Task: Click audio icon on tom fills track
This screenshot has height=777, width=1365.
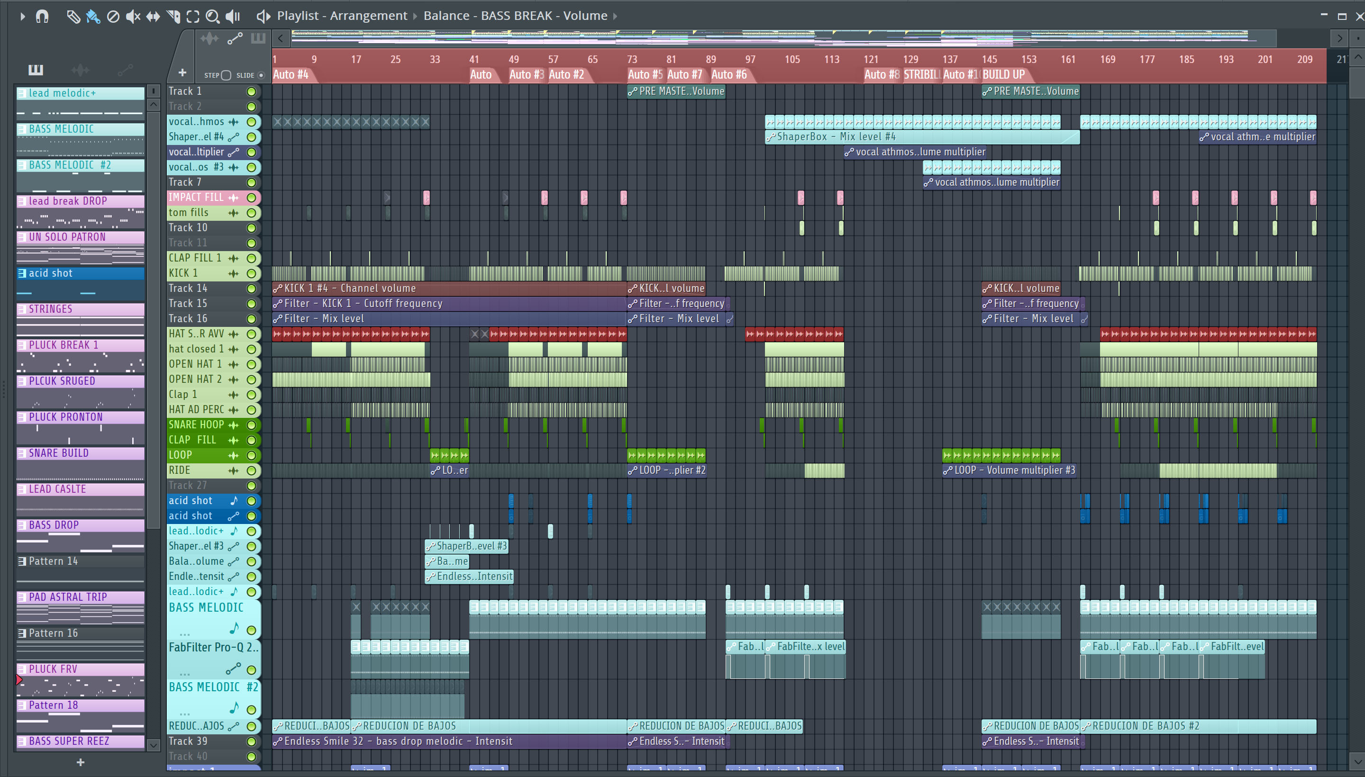Action: tap(233, 213)
